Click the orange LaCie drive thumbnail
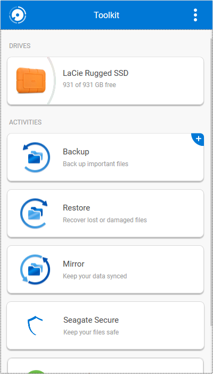Image resolution: width=213 pixels, height=374 pixels. pyautogui.click(x=31, y=80)
